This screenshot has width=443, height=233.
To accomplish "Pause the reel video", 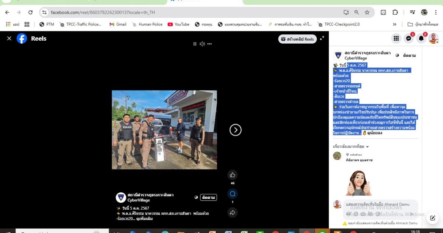I will (195, 44).
